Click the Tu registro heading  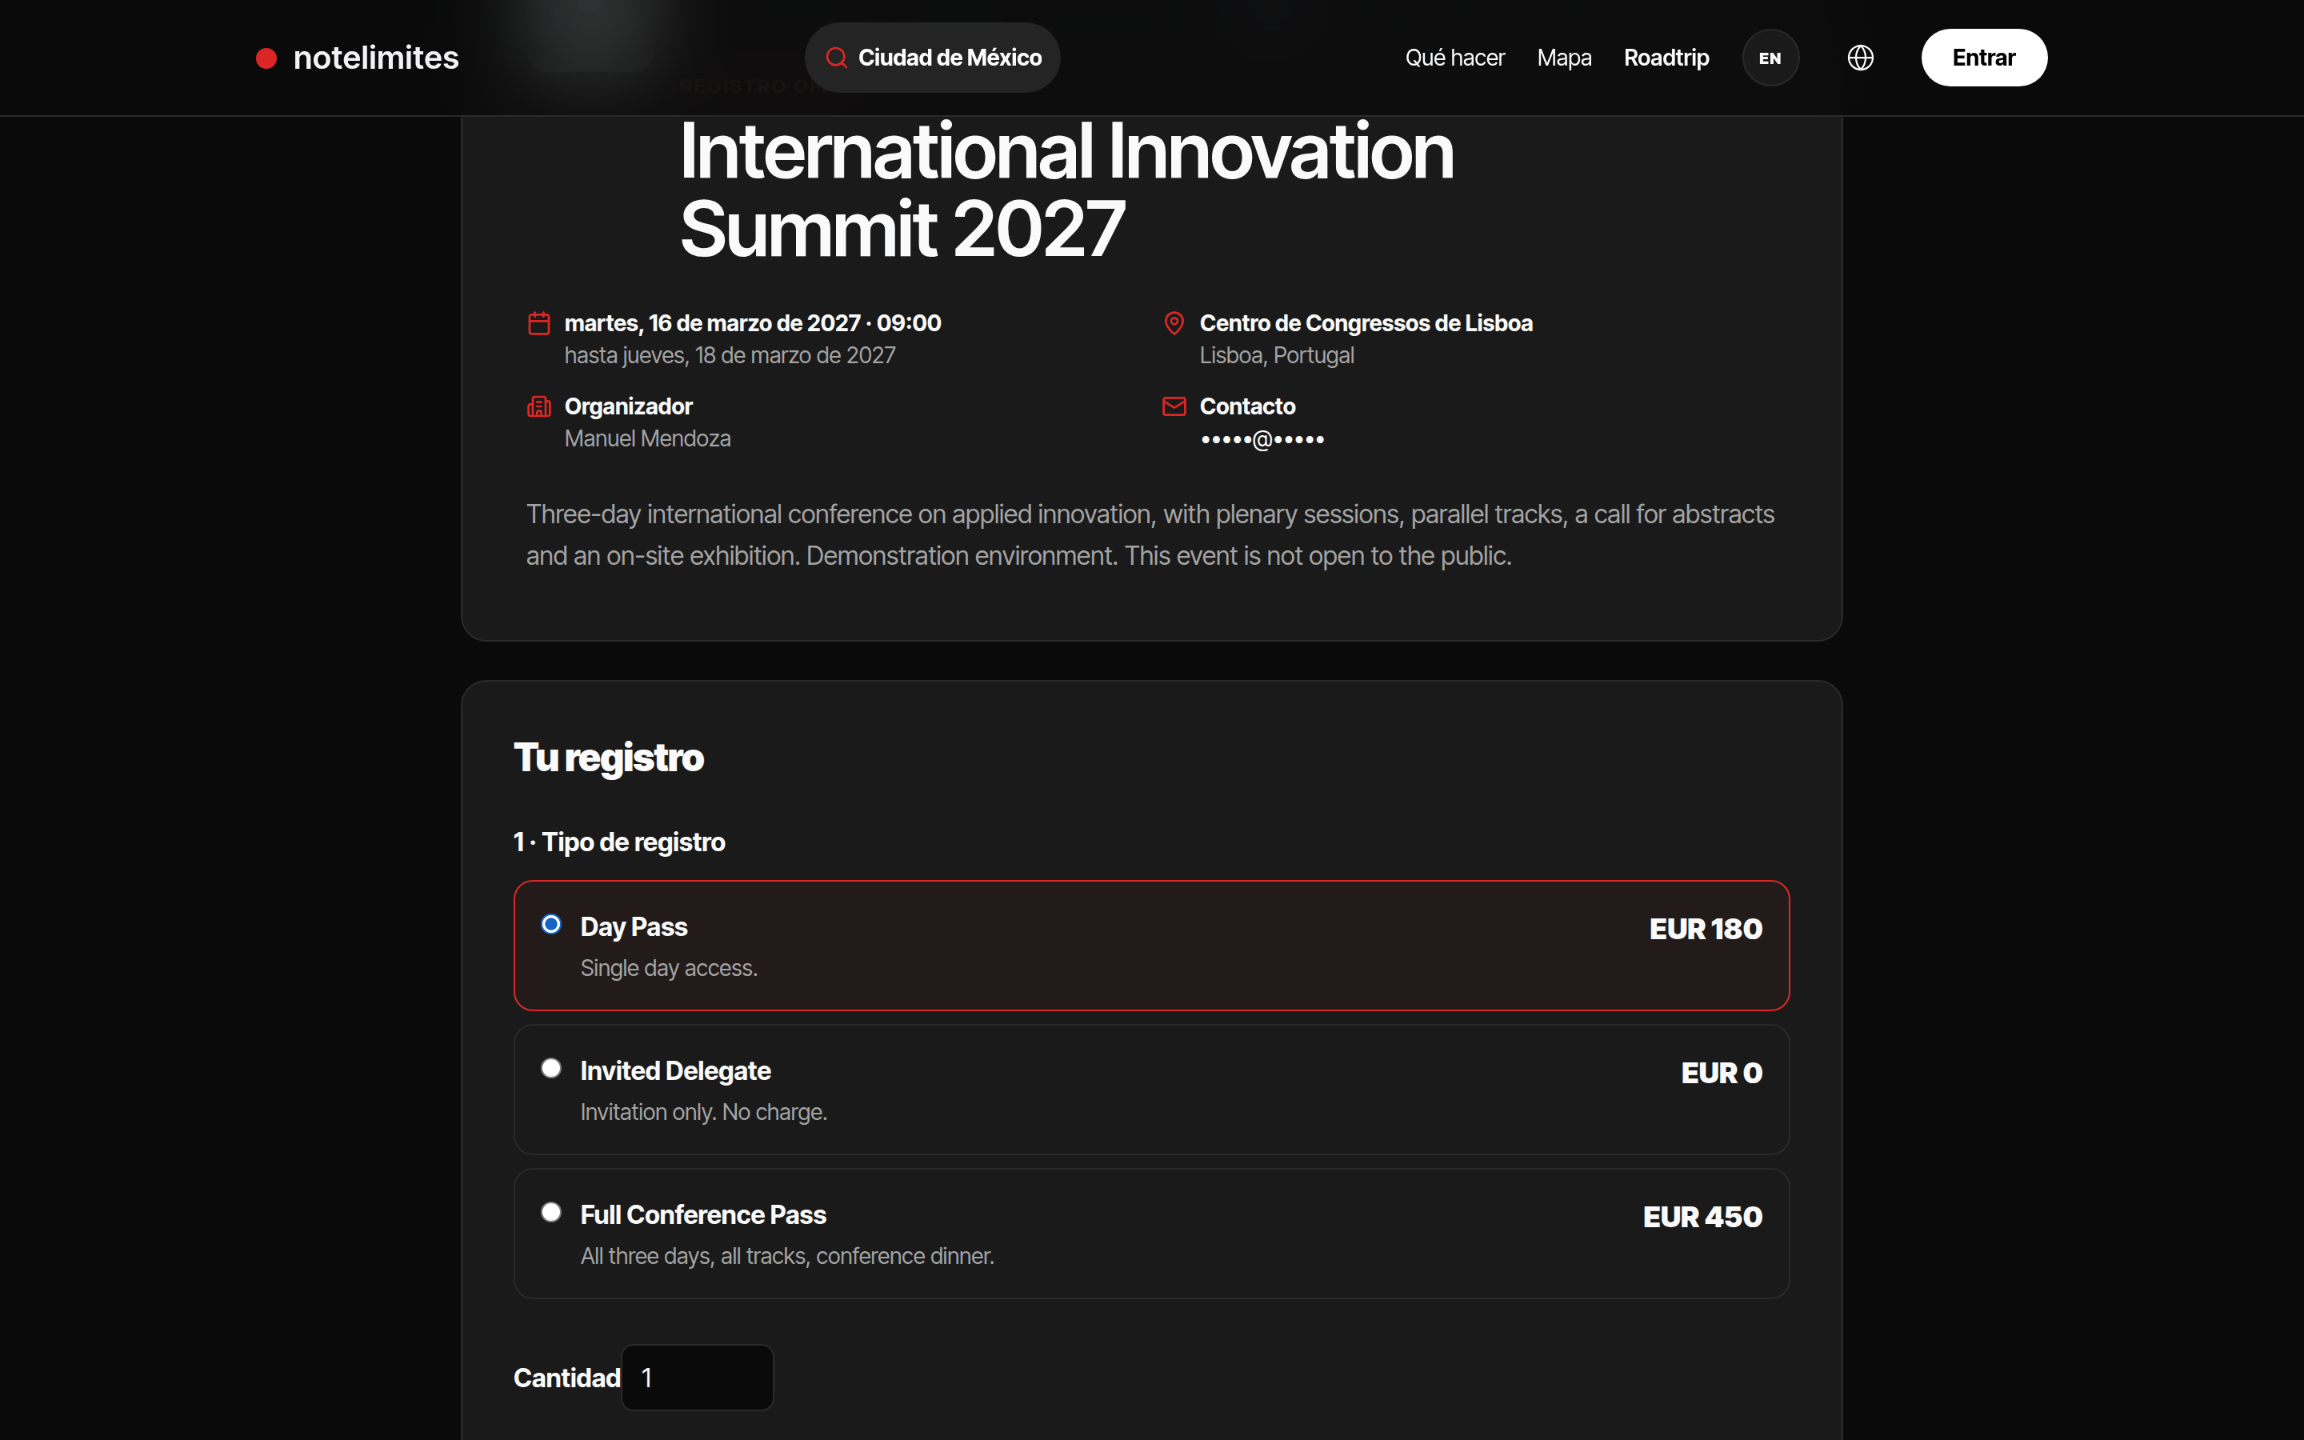tap(608, 758)
